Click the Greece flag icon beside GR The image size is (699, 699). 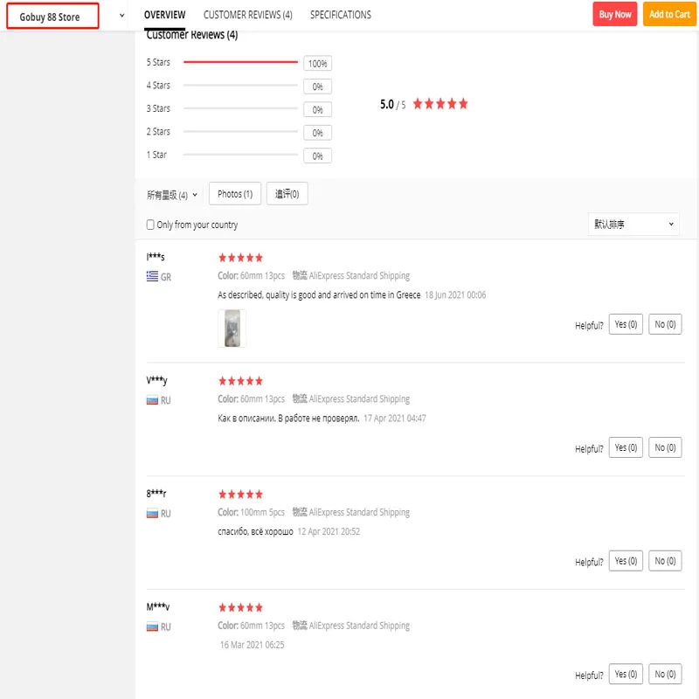point(152,276)
